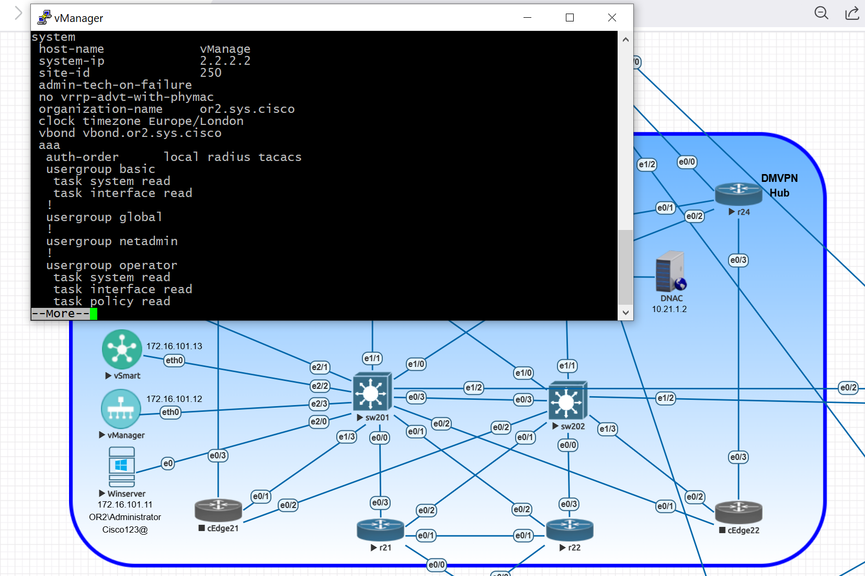The image size is (865, 576).
Task: Select the r21 router icon
Action: tap(380, 529)
